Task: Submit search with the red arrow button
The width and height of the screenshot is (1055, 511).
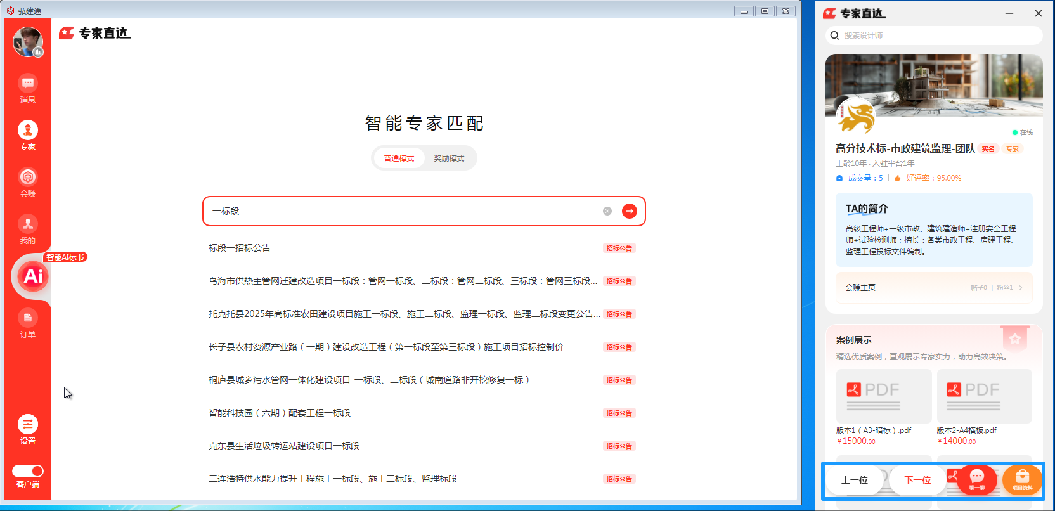Action: point(630,211)
